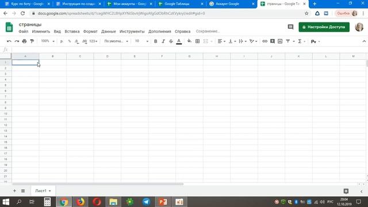Increase decimal places icon

tap(85, 41)
